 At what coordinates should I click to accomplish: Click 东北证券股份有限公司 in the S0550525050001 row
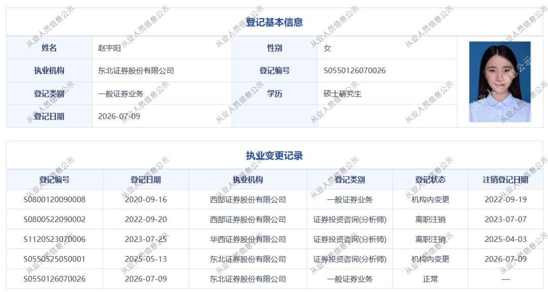[x=248, y=259]
